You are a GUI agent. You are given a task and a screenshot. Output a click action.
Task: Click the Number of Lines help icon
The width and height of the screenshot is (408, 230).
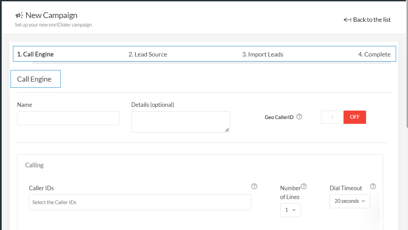304,186
